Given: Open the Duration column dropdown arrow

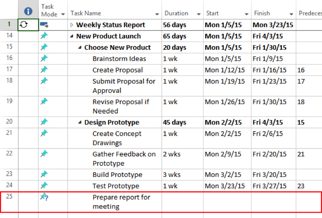Looking at the screenshot, I should pos(199,14).
